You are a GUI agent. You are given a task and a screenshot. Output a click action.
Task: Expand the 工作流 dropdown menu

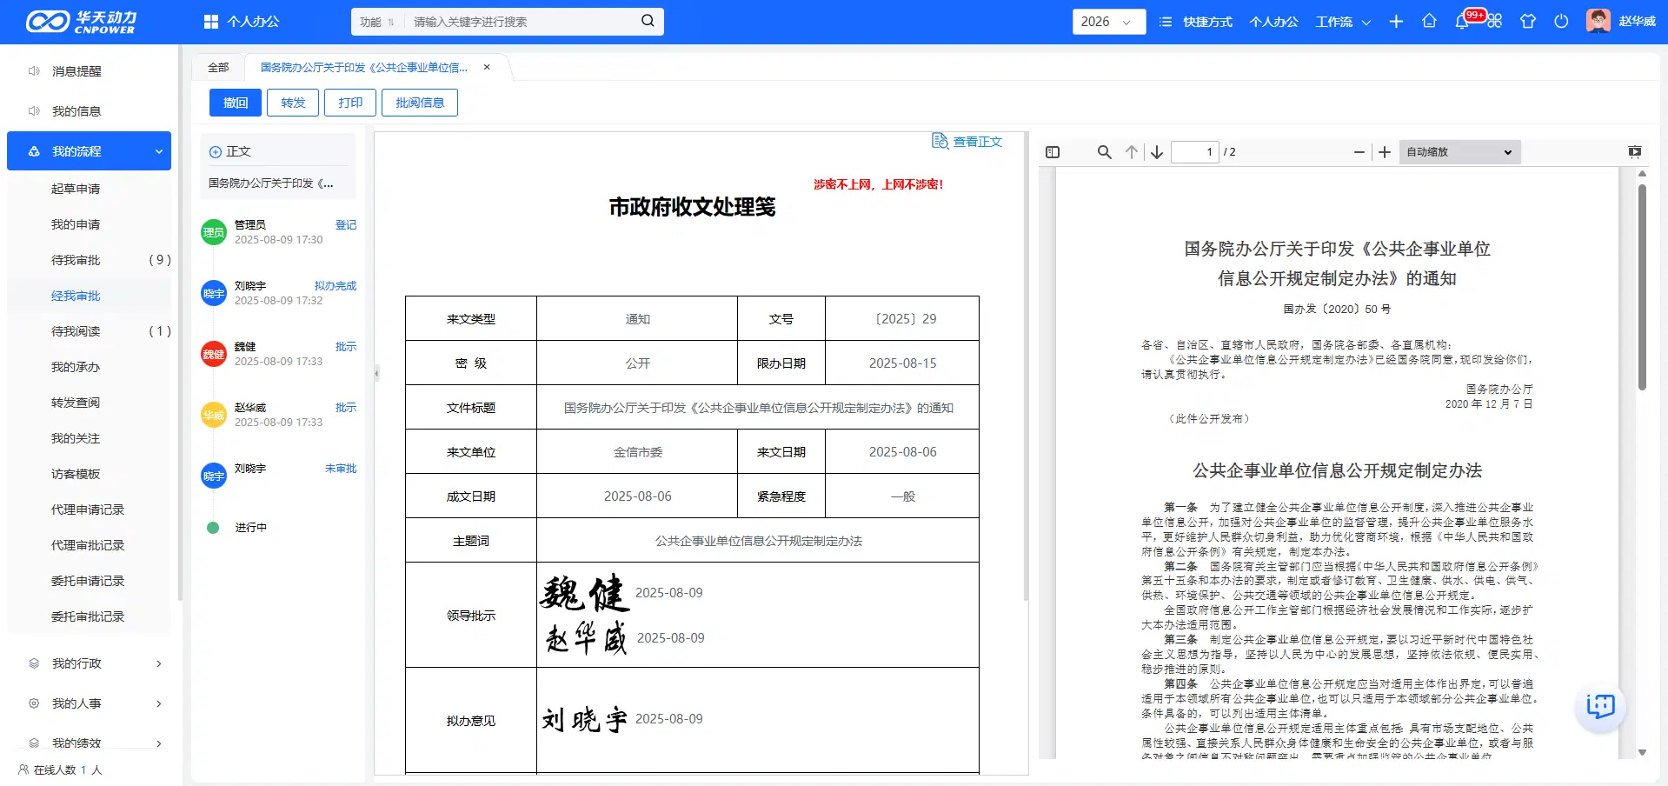point(1343,22)
